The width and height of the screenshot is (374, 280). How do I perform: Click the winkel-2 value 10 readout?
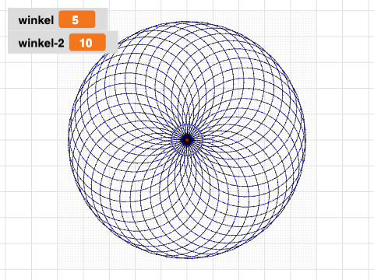[87, 42]
